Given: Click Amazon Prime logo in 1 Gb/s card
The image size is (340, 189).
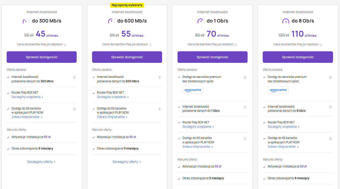Looking at the screenshot, I should (193, 90).
